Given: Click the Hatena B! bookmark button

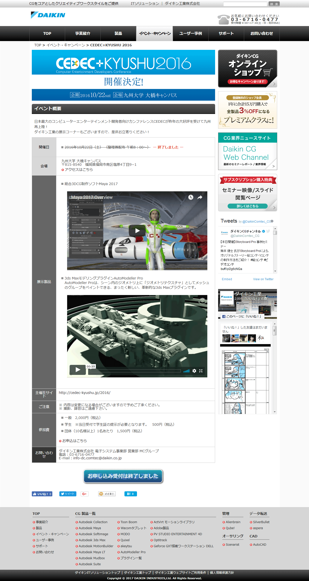Looking at the screenshot, I should 130,494.
